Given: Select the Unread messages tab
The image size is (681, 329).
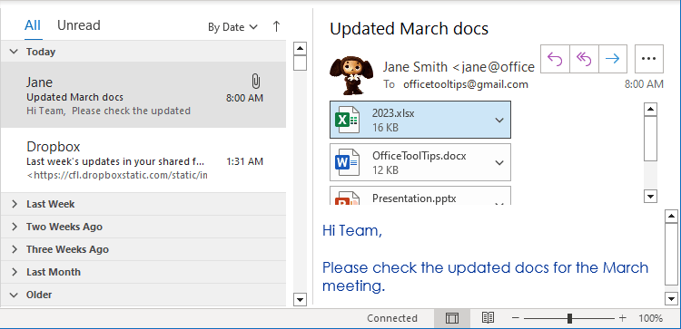Looking at the screenshot, I should (x=79, y=25).
